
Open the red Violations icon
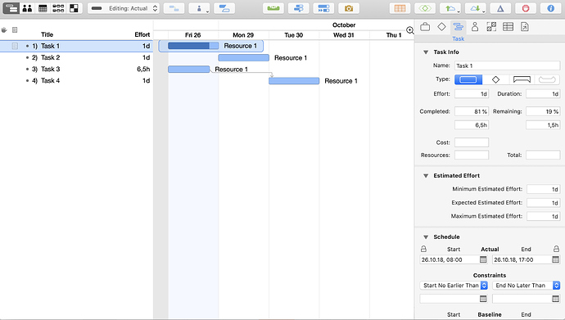coord(526,8)
